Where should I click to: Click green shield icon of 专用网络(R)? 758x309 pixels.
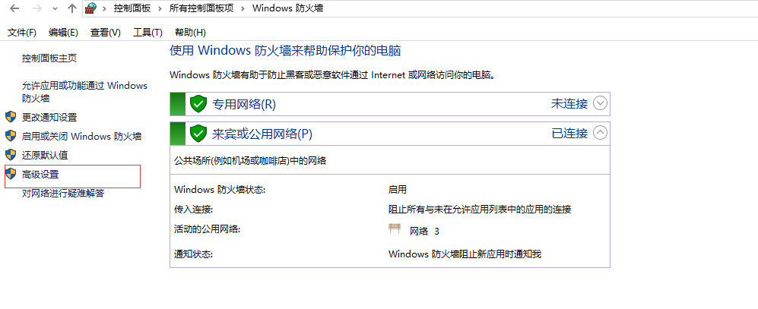click(x=198, y=104)
